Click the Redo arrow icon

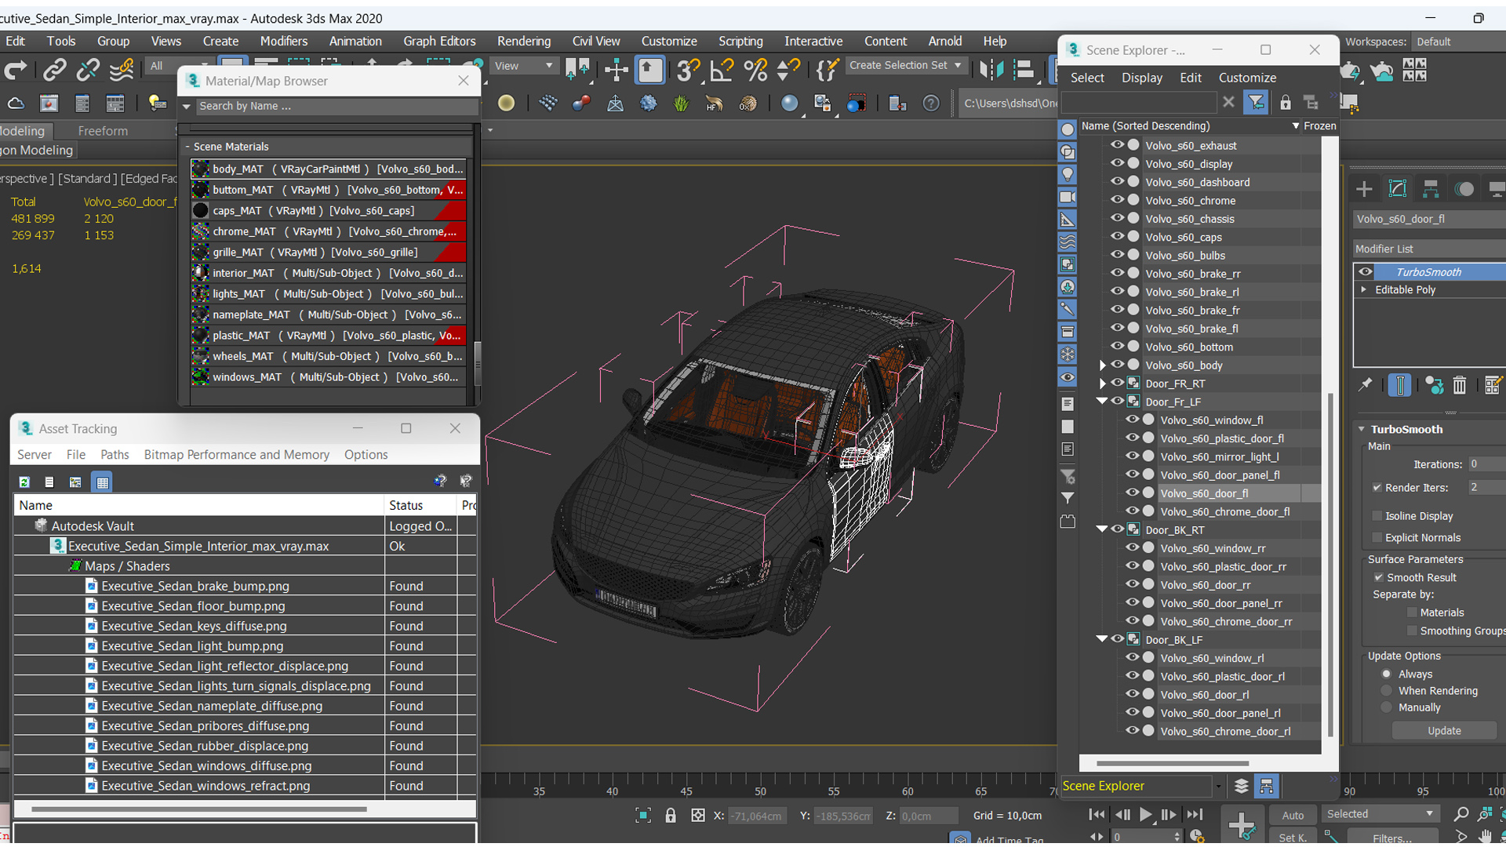tap(15, 71)
